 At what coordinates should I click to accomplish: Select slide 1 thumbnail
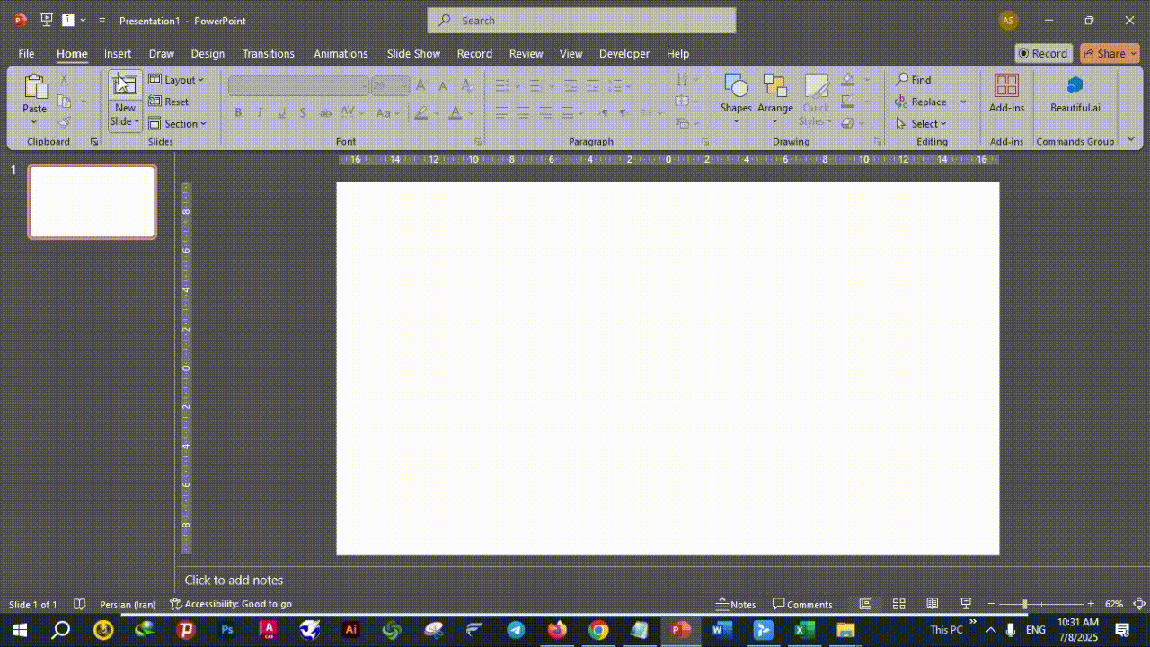click(93, 201)
